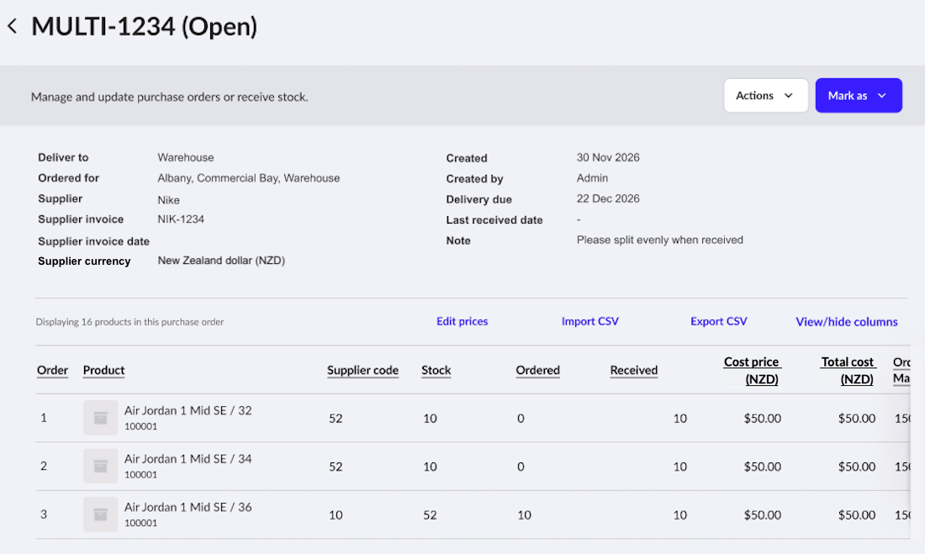
Task: Sort table by Order column
Action: coord(52,371)
